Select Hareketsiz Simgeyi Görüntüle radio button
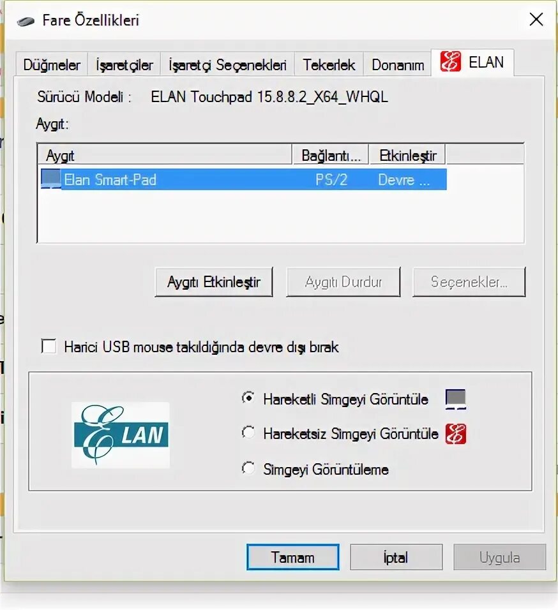 coord(248,433)
